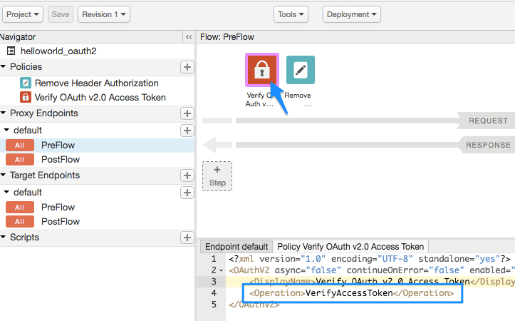Image resolution: width=515 pixels, height=321 pixels.
Task: Collapse the Navigator panel with double chevron
Action: point(188,37)
